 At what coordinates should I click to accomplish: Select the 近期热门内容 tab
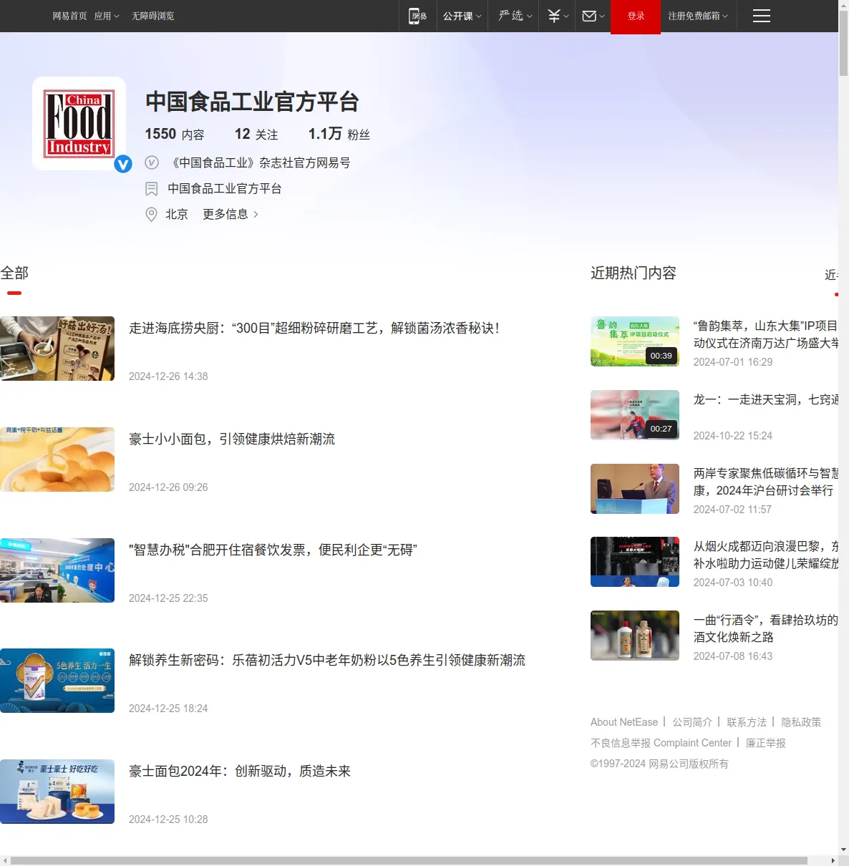(x=634, y=273)
